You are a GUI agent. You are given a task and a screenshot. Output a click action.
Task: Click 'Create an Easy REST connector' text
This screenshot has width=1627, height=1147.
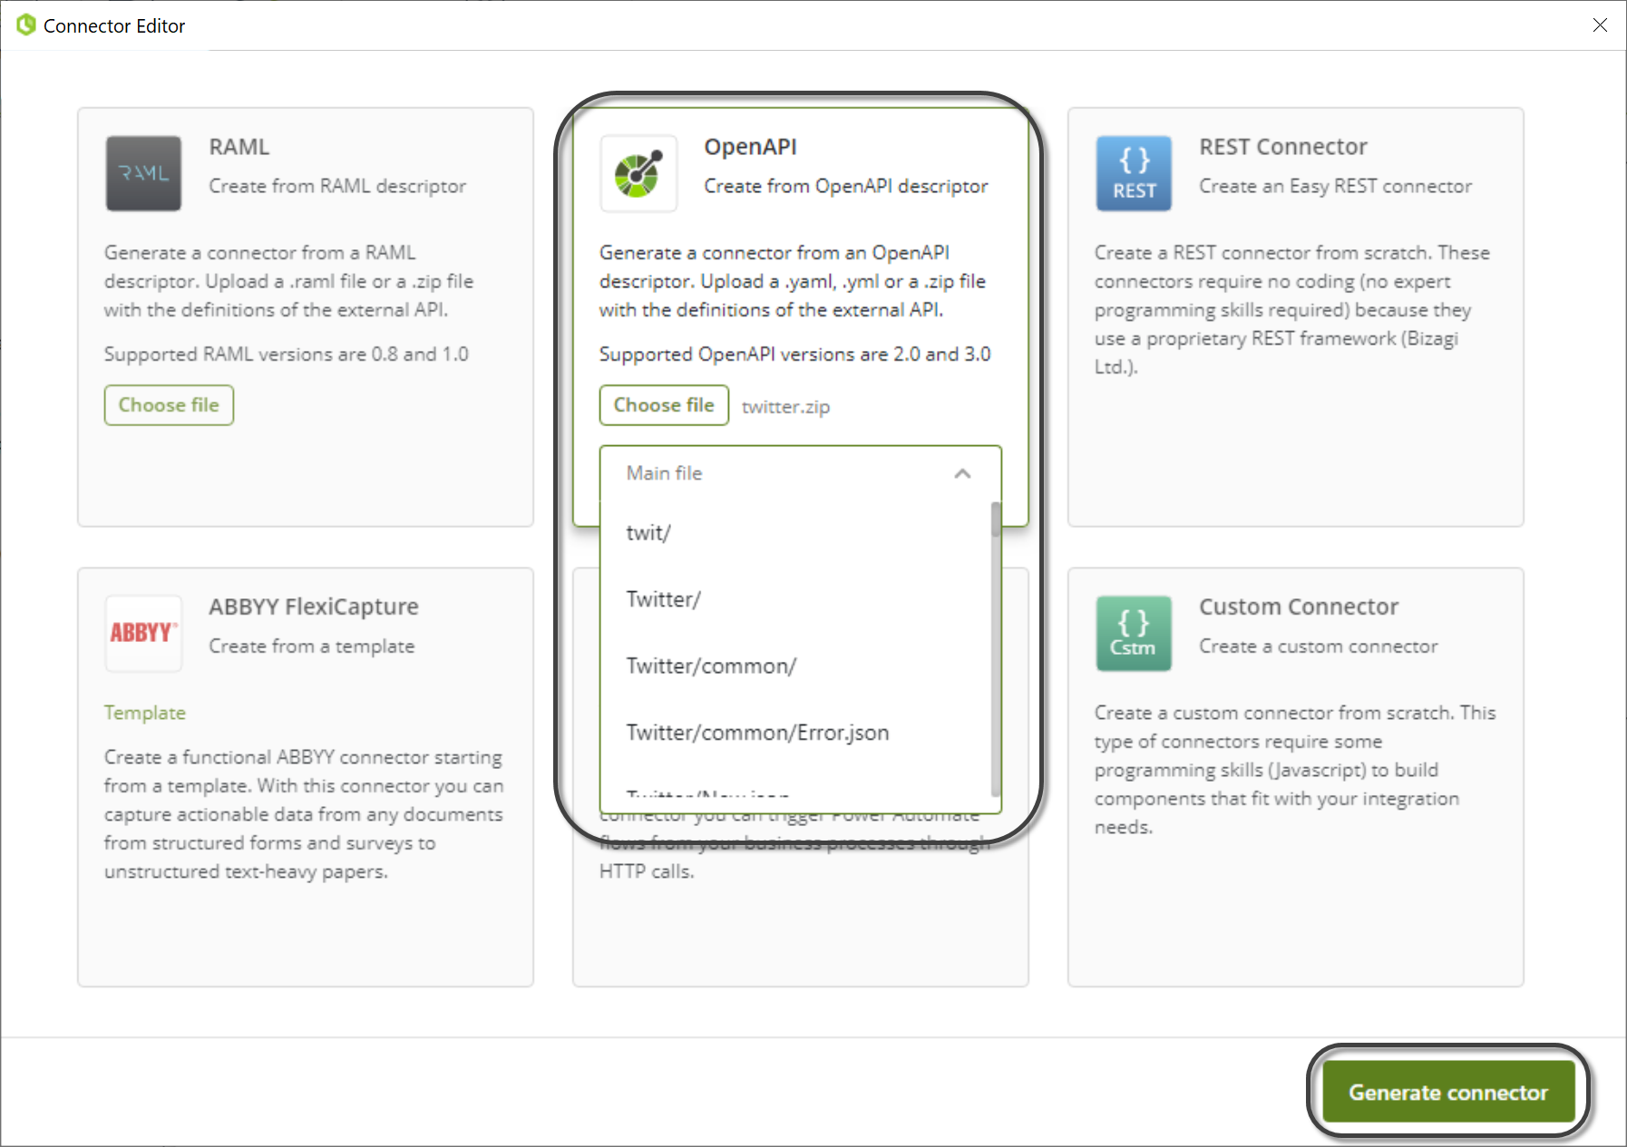click(x=1336, y=186)
